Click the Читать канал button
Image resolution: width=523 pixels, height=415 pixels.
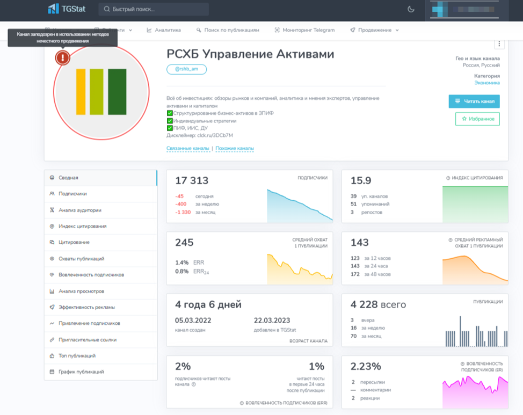click(474, 101)
